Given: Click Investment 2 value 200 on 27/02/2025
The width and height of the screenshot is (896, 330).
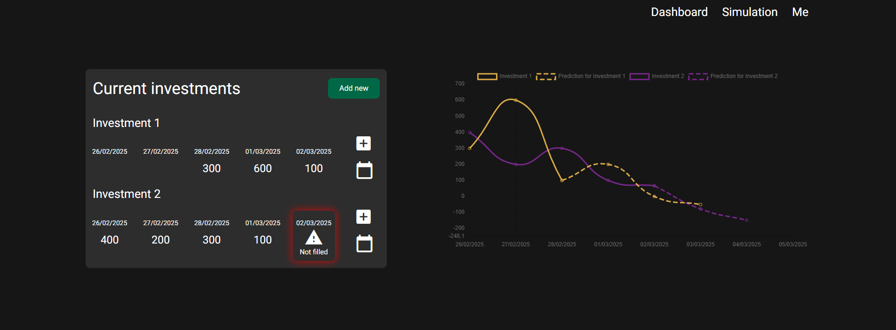Looking at the screenshot, I should pyautogui.click(x=160, y=240).
